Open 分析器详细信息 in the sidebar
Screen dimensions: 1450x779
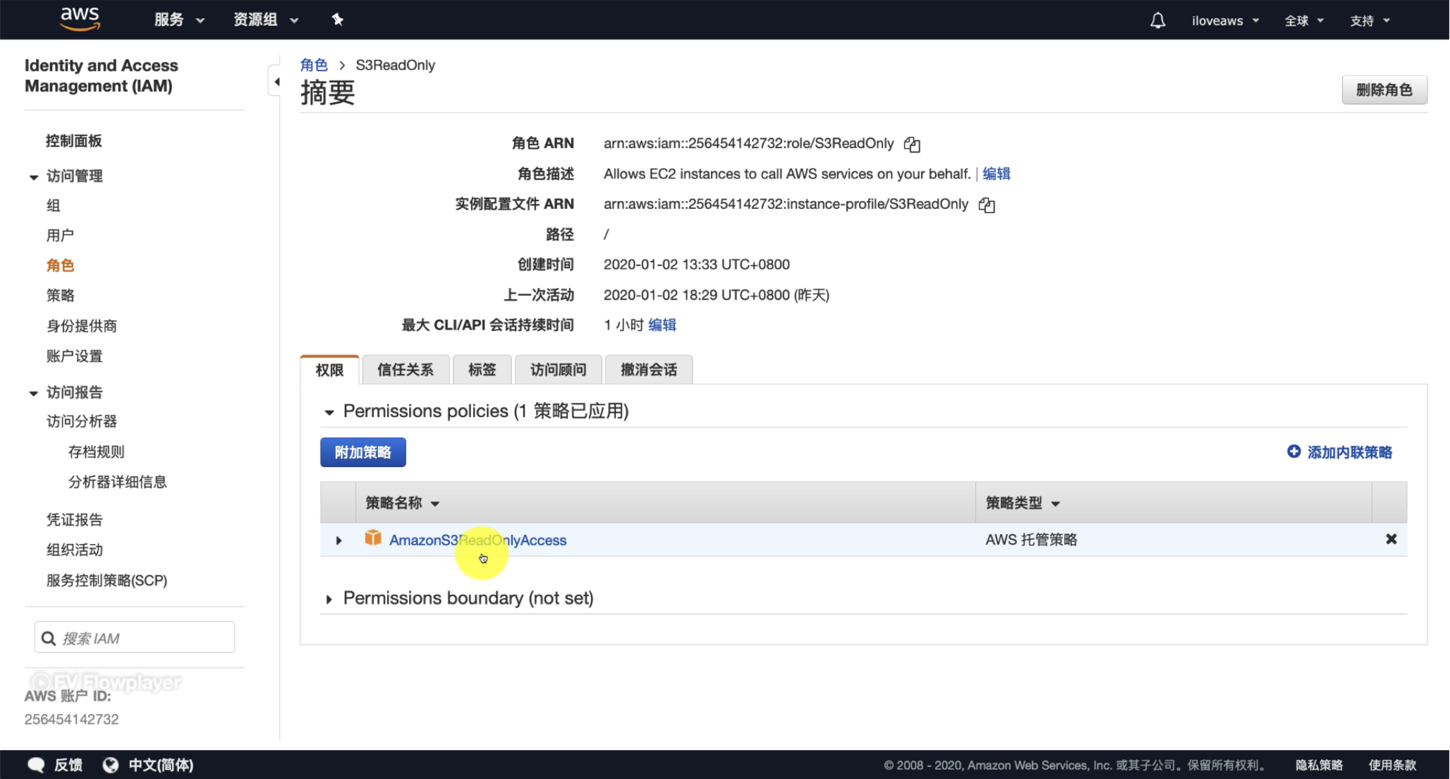(x=117, y=482)
